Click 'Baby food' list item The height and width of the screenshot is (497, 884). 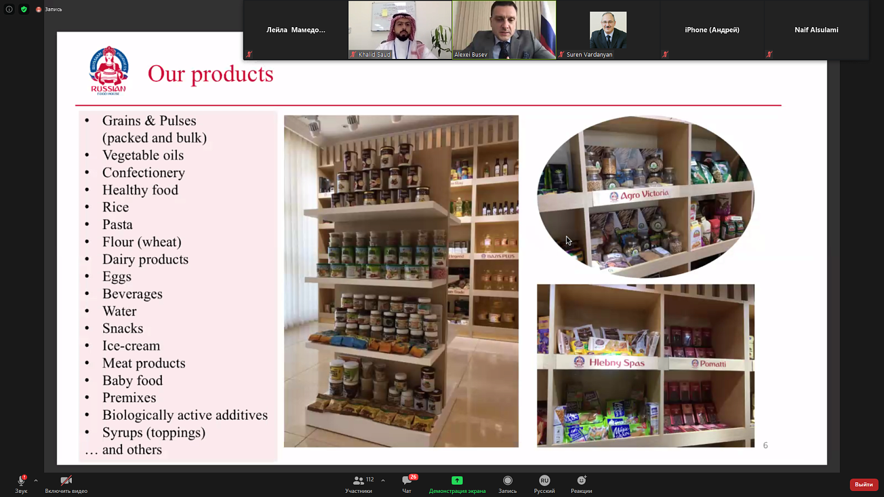[132, 380]
